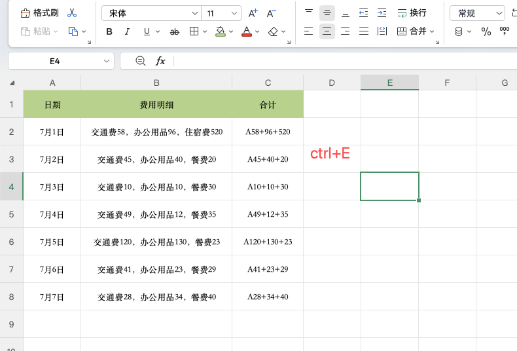Click Wrap Text (换行) button
517x351 pixels.
[412, 13]
